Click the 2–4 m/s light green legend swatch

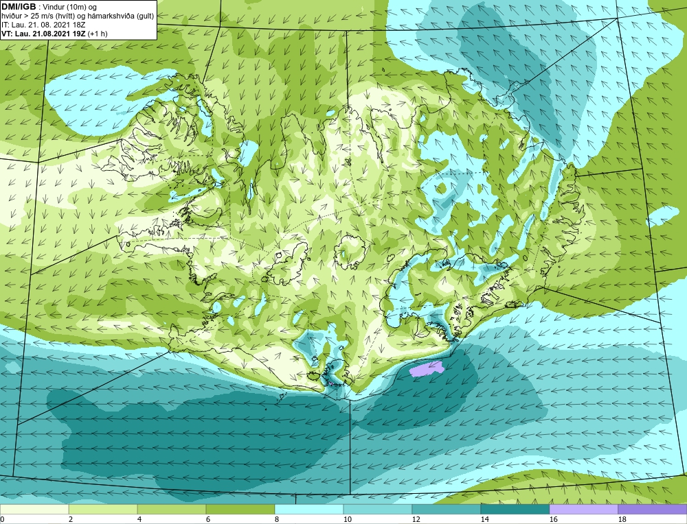point(103,510)
